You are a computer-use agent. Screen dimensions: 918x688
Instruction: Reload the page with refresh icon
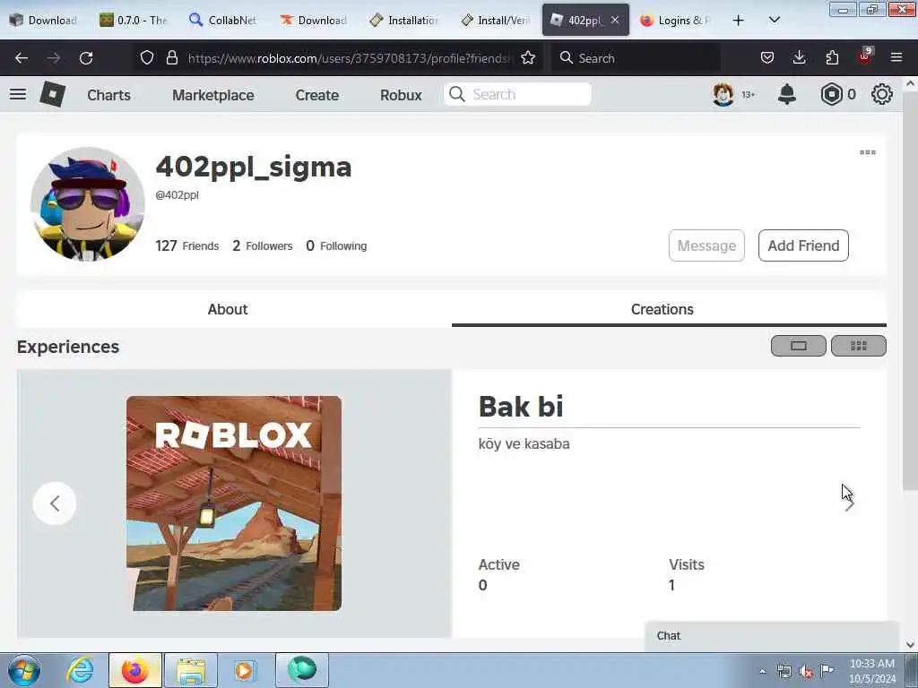pyautogui.click(x=86, y=58)
